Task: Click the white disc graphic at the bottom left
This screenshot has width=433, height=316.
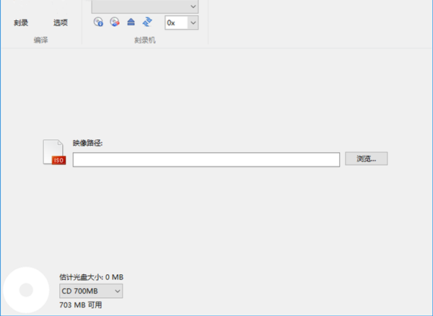Action: pos(26,290)
